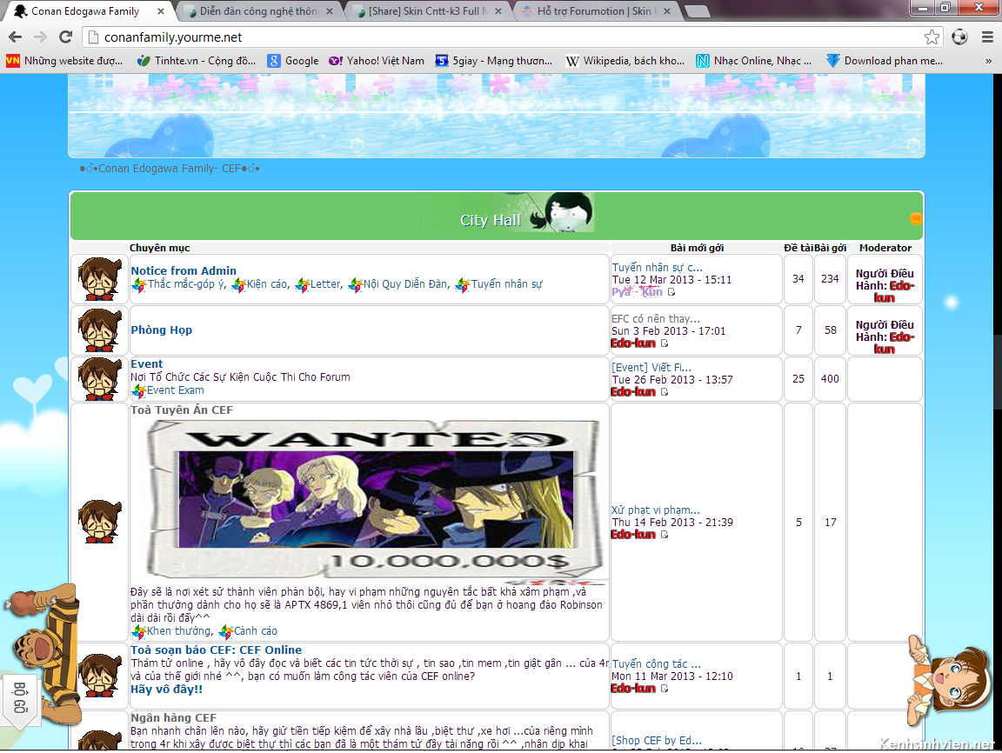
Task: Open Event Exam subforum
Action: click(x=176, y=390)
